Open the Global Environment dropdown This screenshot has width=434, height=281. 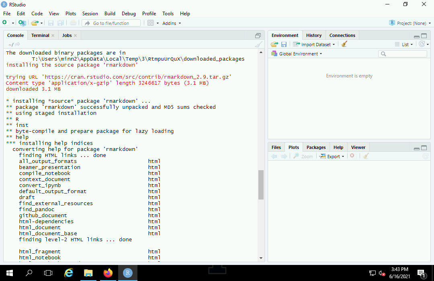pos(297,54)
